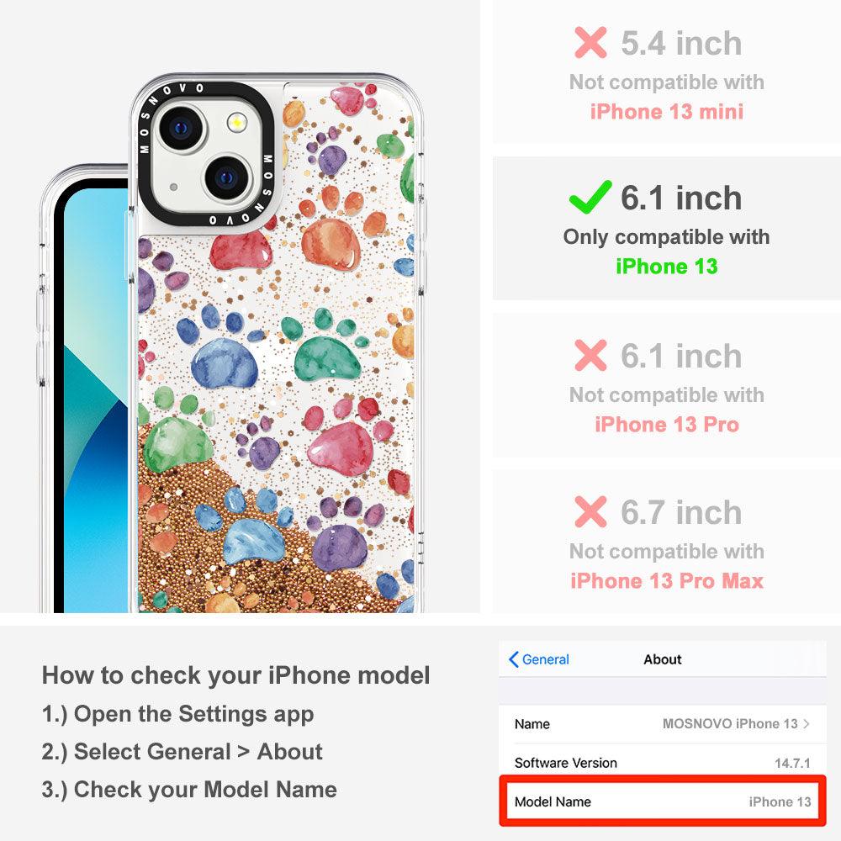The width and height of the screenshot is (841, 841).
Task: Click the red X beside 6.7 inch
Action: point(590,511)
